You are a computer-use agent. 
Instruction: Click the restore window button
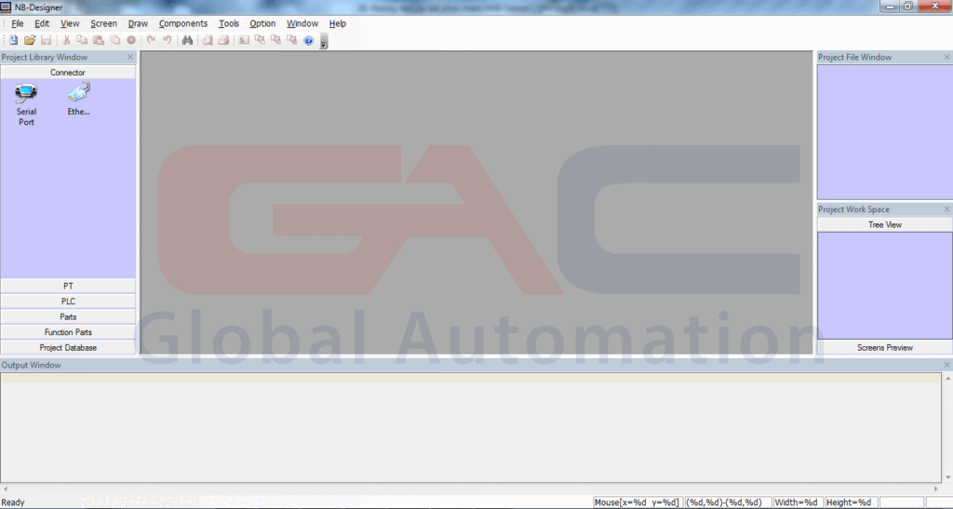(x=908, y=7)
